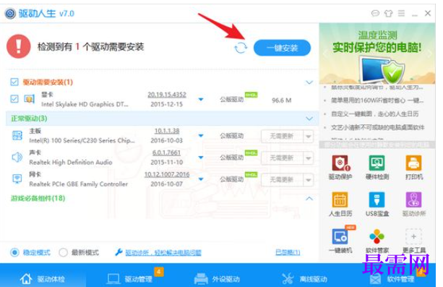
Task: Open news item 自定义一键截图
Action: [375, 114]
